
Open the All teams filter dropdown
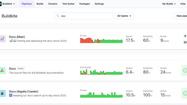pyautogui.click(x=124, y=16)
